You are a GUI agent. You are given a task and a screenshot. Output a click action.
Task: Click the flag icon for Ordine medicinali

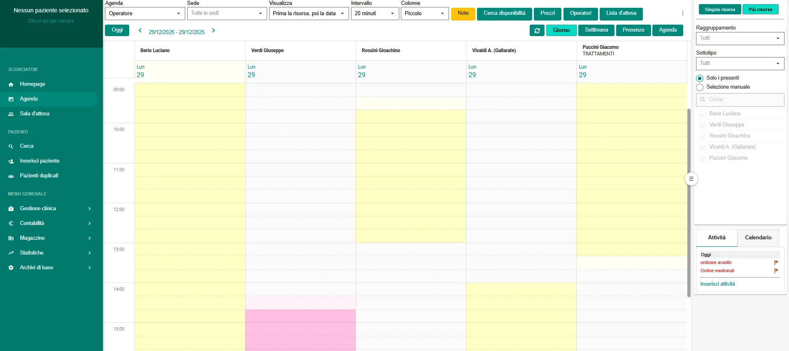pyautogui.click(x=776, y=271)
